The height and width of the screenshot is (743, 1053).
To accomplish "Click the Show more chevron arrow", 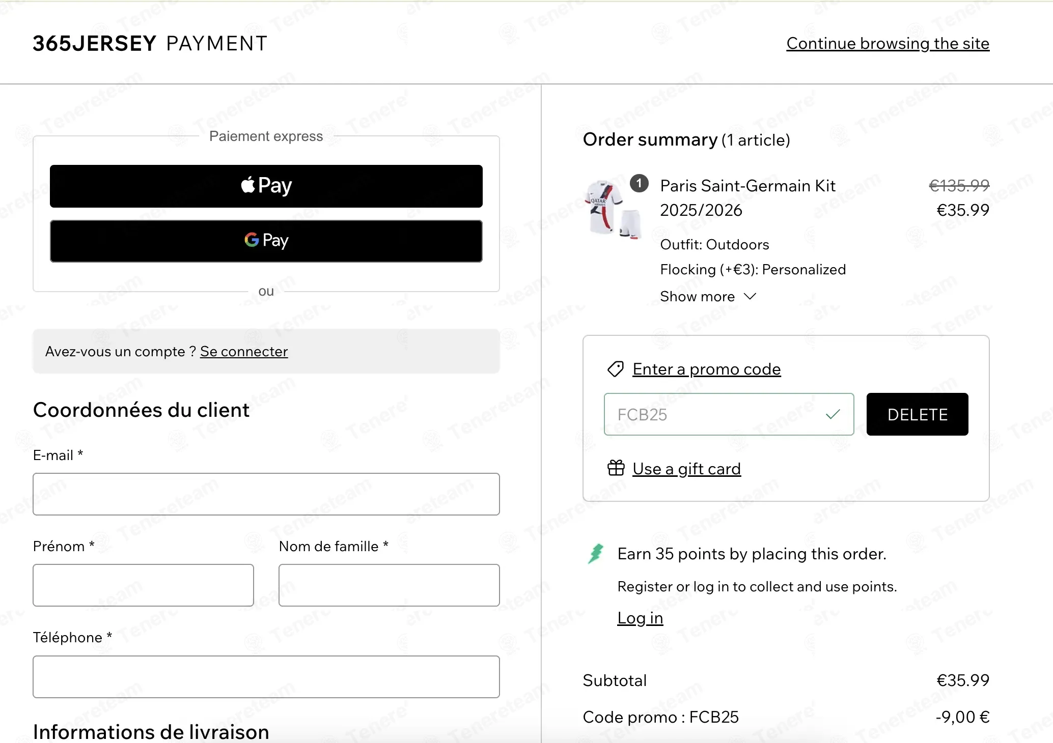I will pyautogui.click(x=750, y=296).
